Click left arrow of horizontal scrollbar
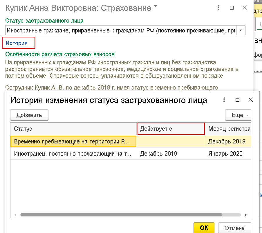This screenshot has height=233, width=262. pos(15,215)
